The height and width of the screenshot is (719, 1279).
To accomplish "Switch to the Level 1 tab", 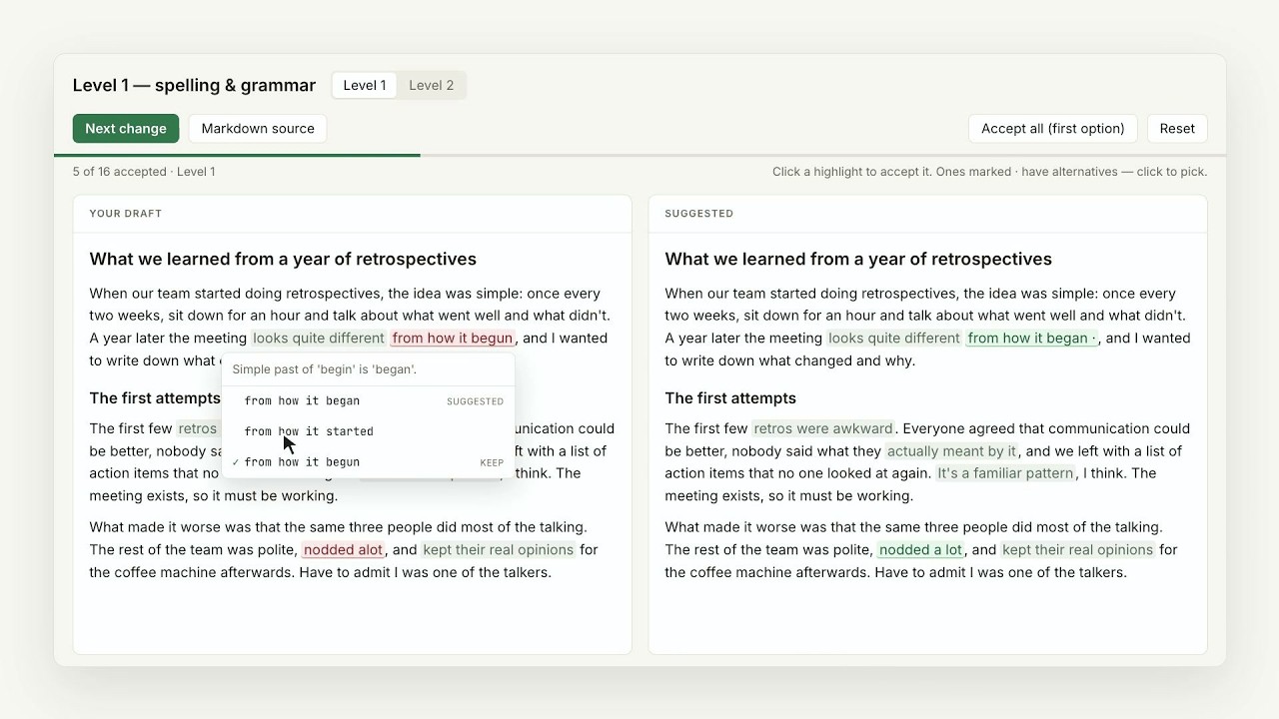I will [365, 85].
